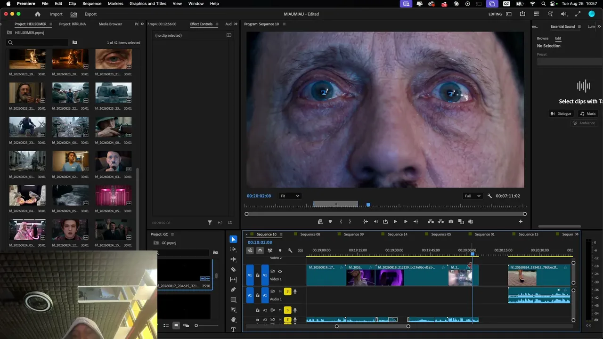Toggle Snap in timeline

point(260,250)
